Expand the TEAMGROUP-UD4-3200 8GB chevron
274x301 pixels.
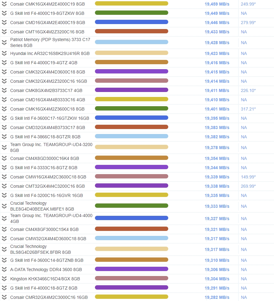(x=4, y=148)
